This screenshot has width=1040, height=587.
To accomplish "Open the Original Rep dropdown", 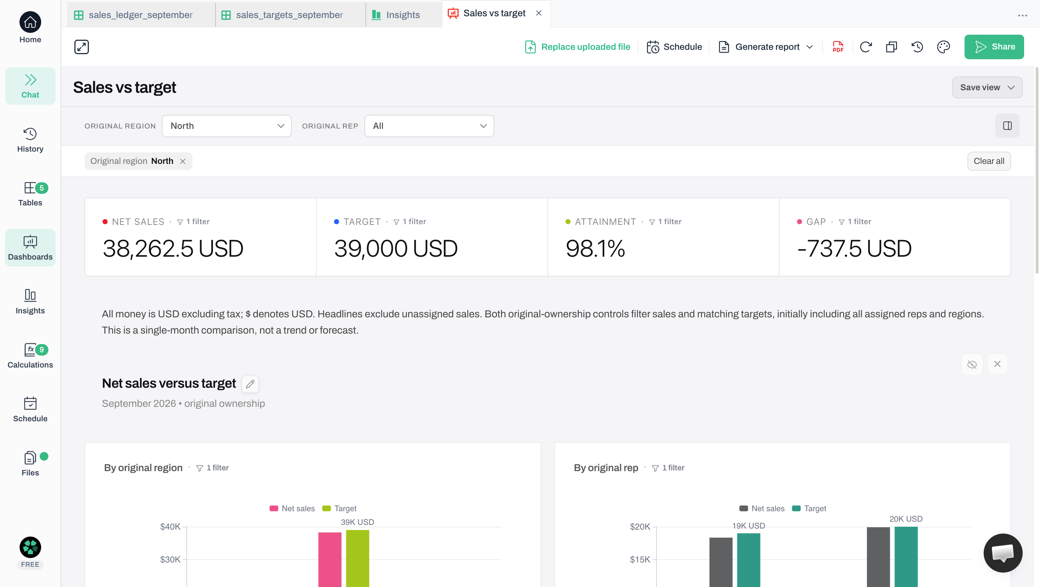I will (429, 126).
